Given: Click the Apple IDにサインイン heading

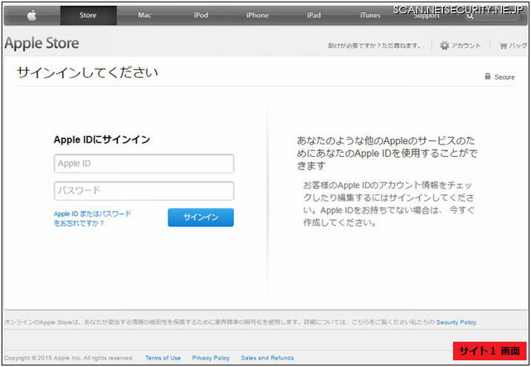Looking at the screenshot, I should click(x=102, y=139).
